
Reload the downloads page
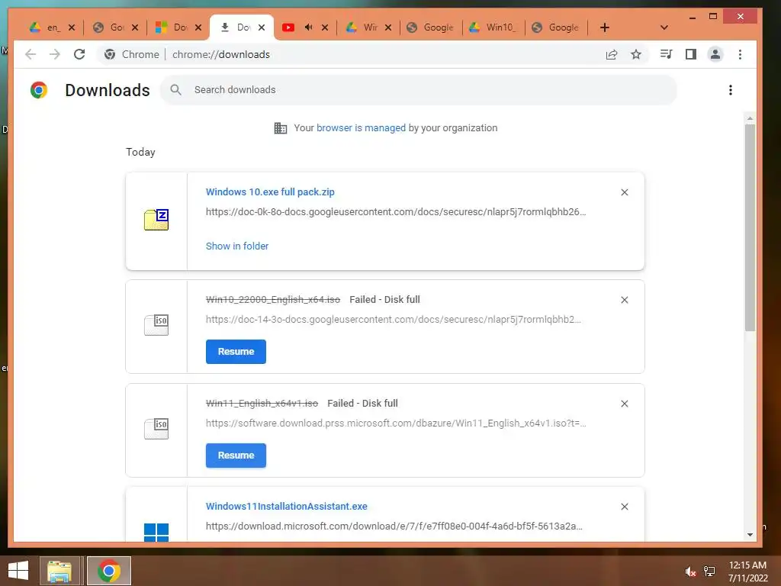click(x=79, y=54)
